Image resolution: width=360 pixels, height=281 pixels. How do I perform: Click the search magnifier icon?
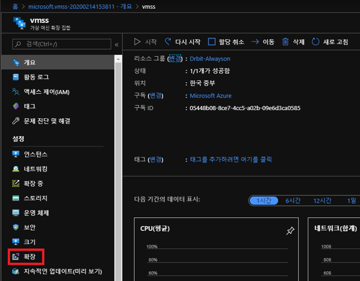click(18, 44)
